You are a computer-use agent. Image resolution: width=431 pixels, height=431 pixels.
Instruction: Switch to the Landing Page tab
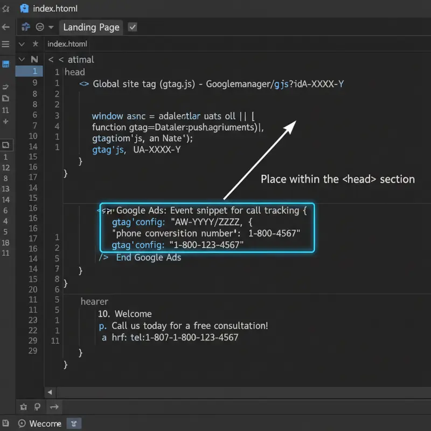coord(91,27)
